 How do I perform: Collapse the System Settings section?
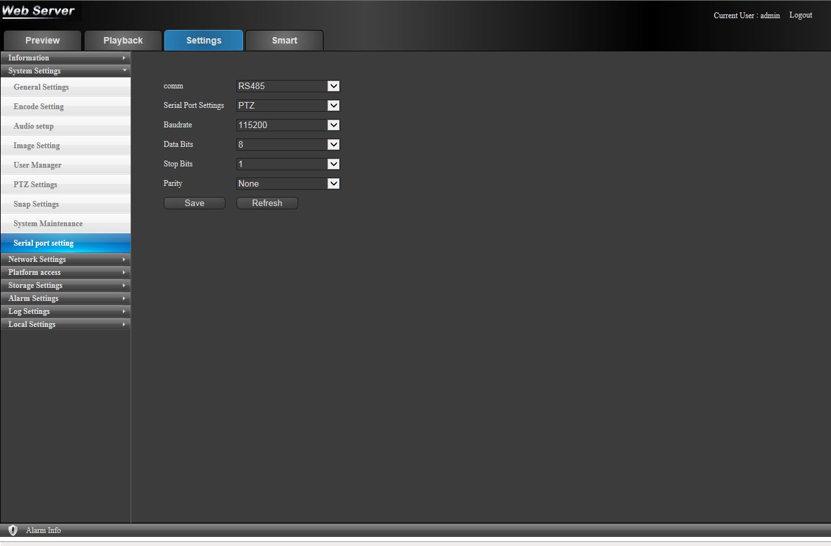point(65,71)
